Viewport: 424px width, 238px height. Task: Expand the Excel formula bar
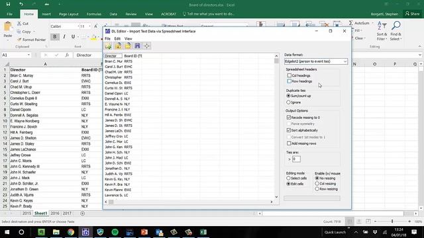coord(419,55)
